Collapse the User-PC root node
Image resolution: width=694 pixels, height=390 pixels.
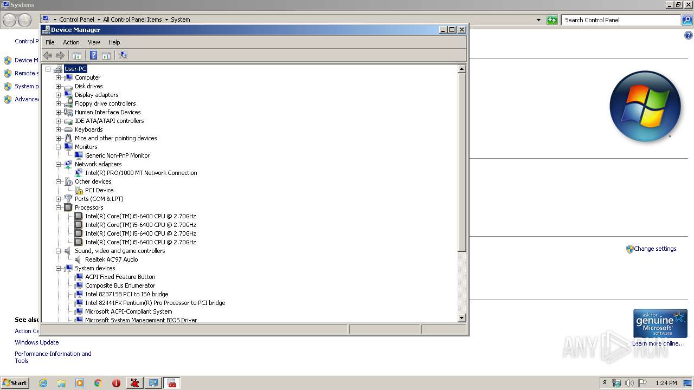point(48,69)
